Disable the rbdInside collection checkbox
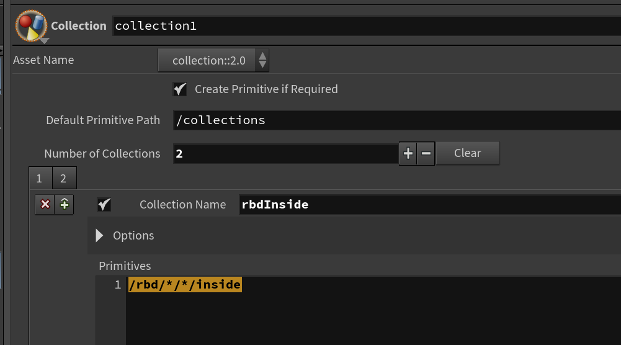Image resolution: width=621 pixels, height=345 pixels. pyautogui.click(x=104, y=204)
